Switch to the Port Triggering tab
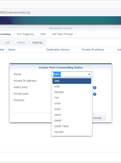Screen dimensions: 121x163 point(25,34)
